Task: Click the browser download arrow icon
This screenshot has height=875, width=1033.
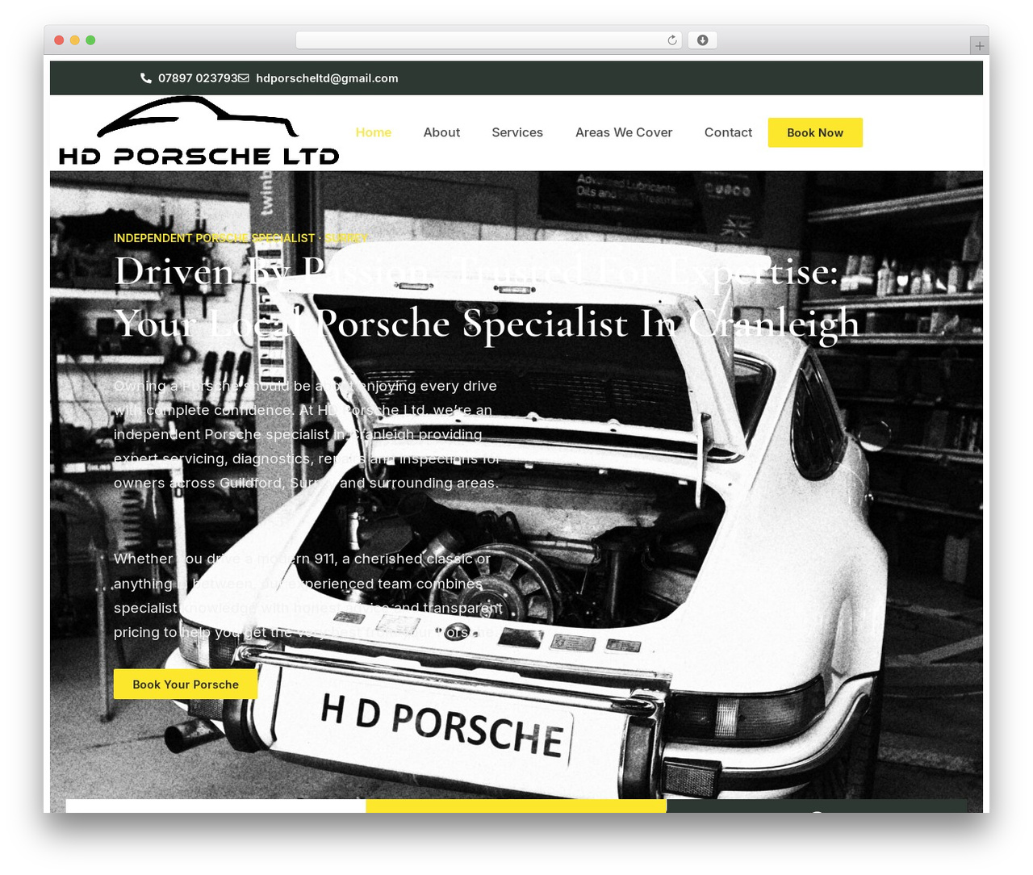Action: click(703, 40)
